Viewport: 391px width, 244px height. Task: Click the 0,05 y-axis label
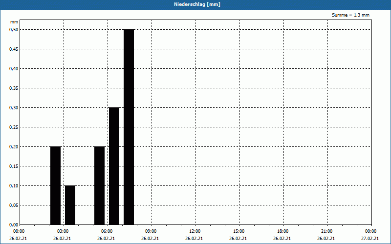(x=14, y=205)
